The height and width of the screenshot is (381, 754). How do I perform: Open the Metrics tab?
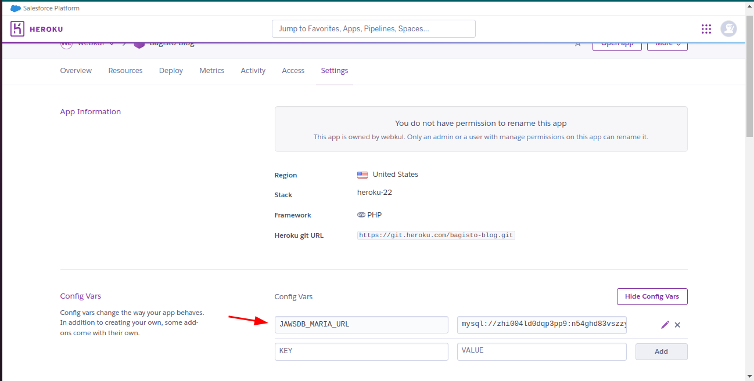(212, 71)
